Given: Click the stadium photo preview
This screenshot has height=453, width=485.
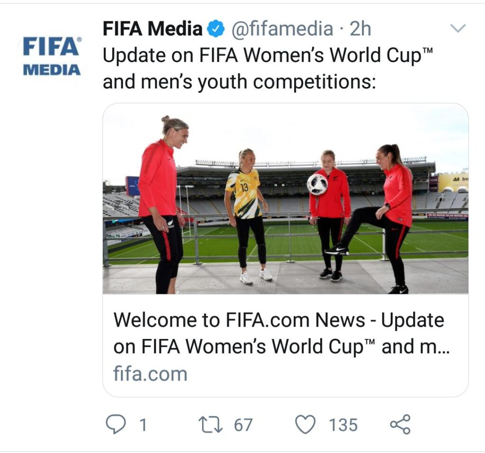Looking at the screenshot, I should [285, 199].
